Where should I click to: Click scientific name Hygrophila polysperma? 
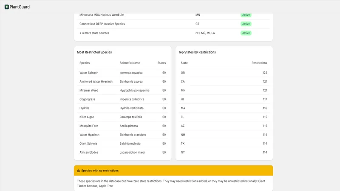pyautogui.click(x=134, y=90)
